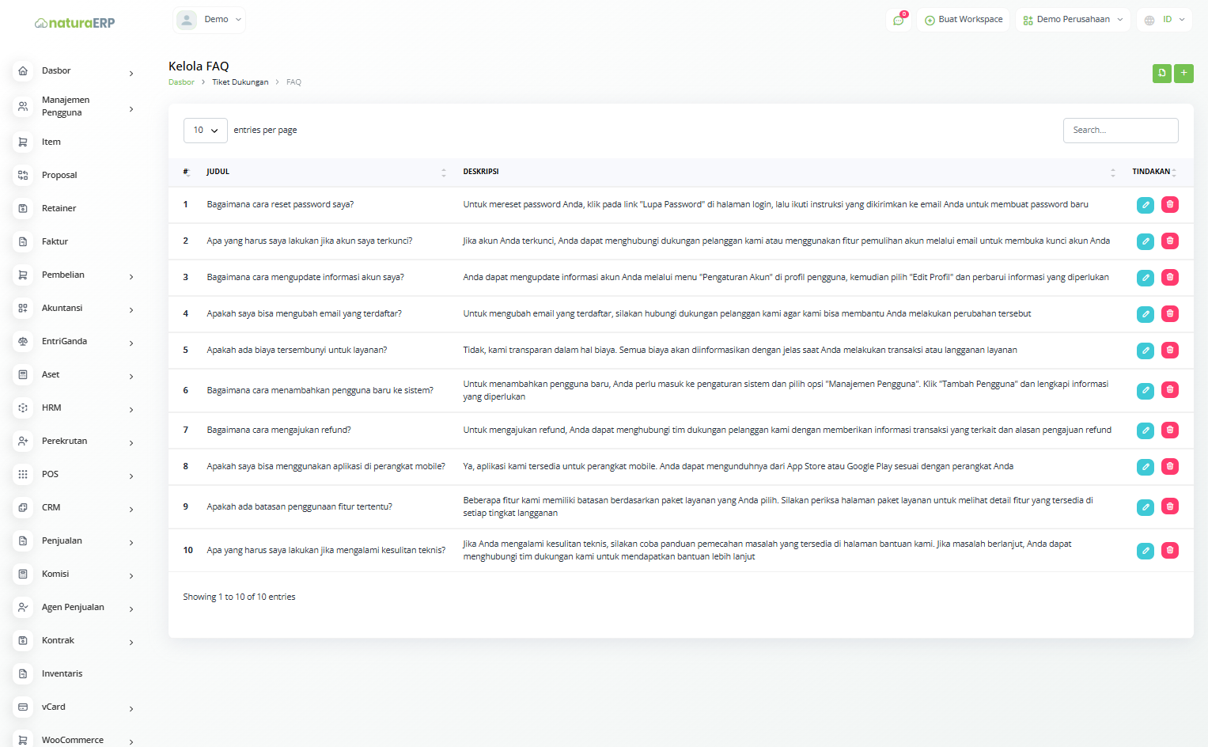Focus the Search input field
The height and width of the screenshot is (747, 1208).
tap(1120, 131)
